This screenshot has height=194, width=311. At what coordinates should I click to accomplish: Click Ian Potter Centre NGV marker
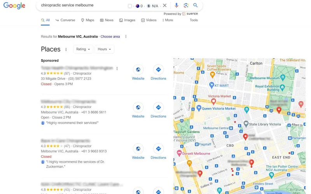[271, 175]
